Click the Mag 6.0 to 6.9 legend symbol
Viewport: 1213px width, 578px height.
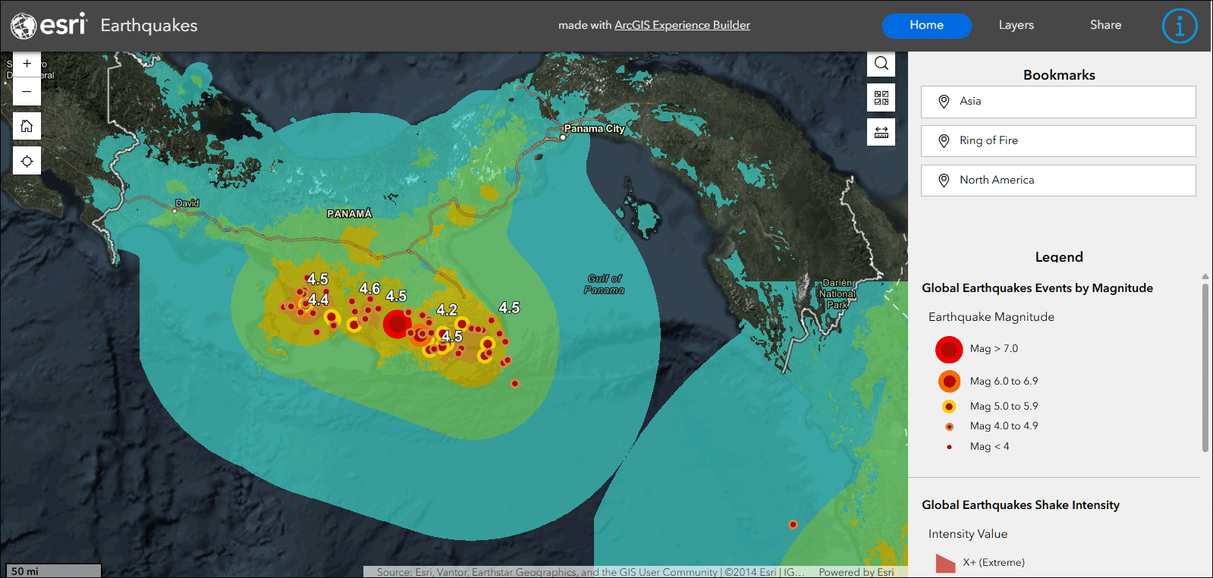[x=949, y=382]
